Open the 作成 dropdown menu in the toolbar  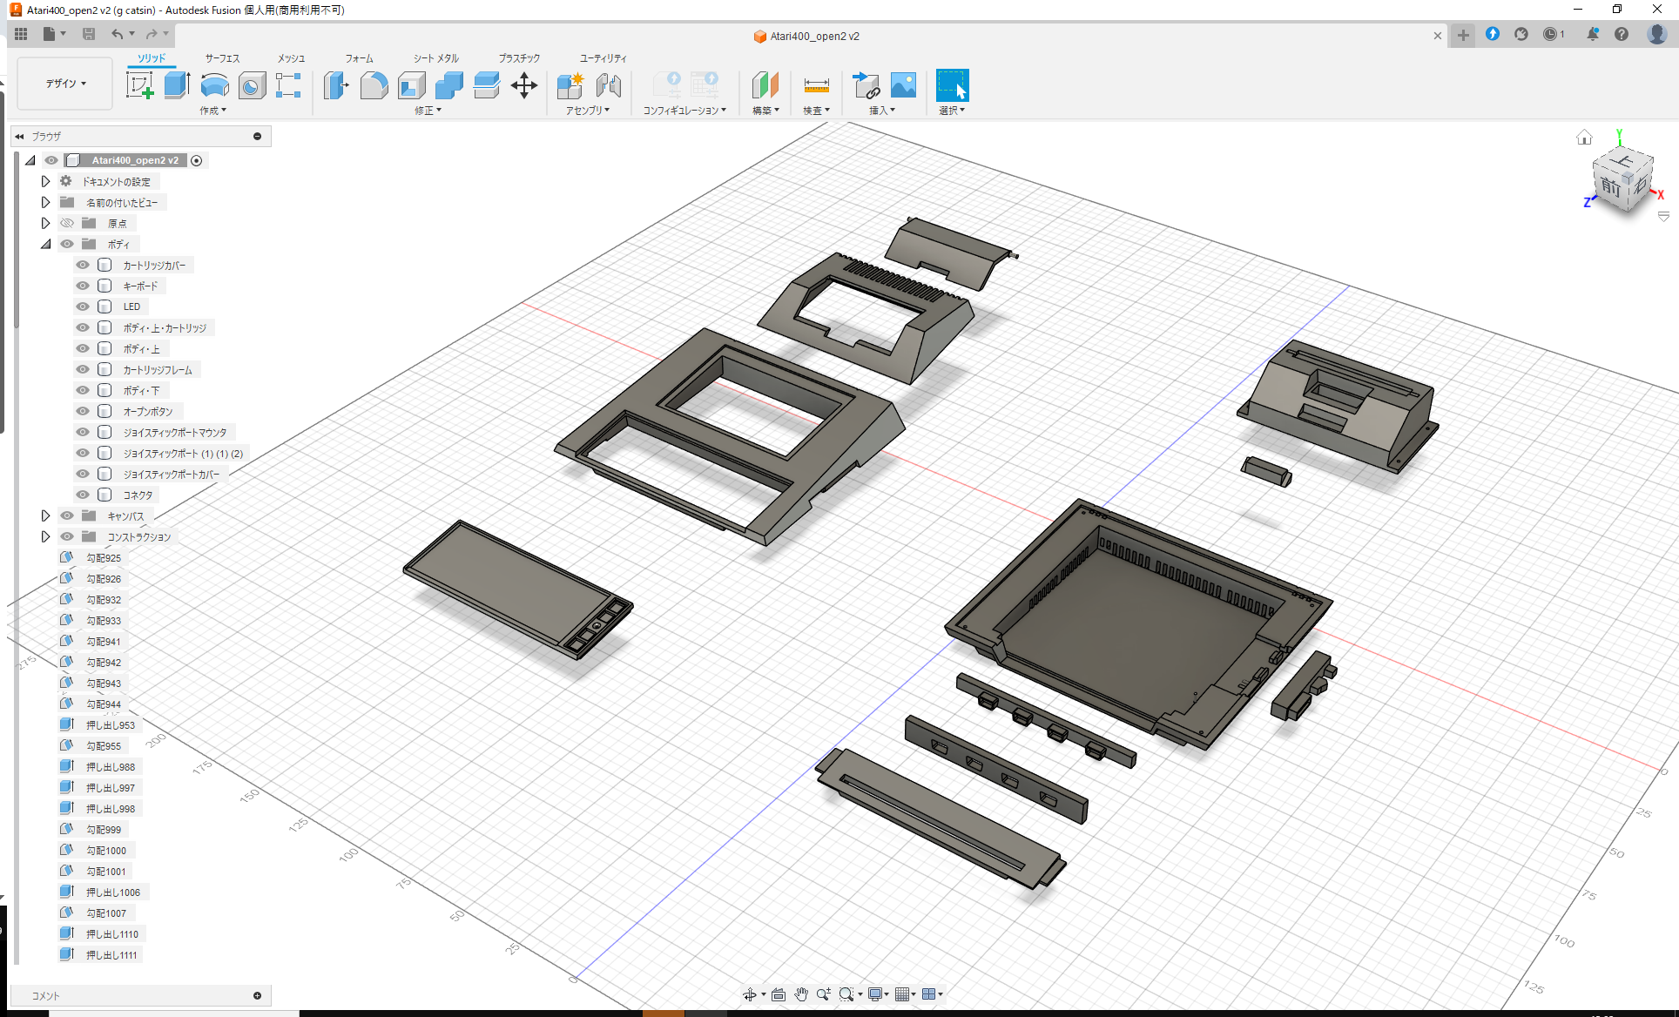(x=212, y=111)
